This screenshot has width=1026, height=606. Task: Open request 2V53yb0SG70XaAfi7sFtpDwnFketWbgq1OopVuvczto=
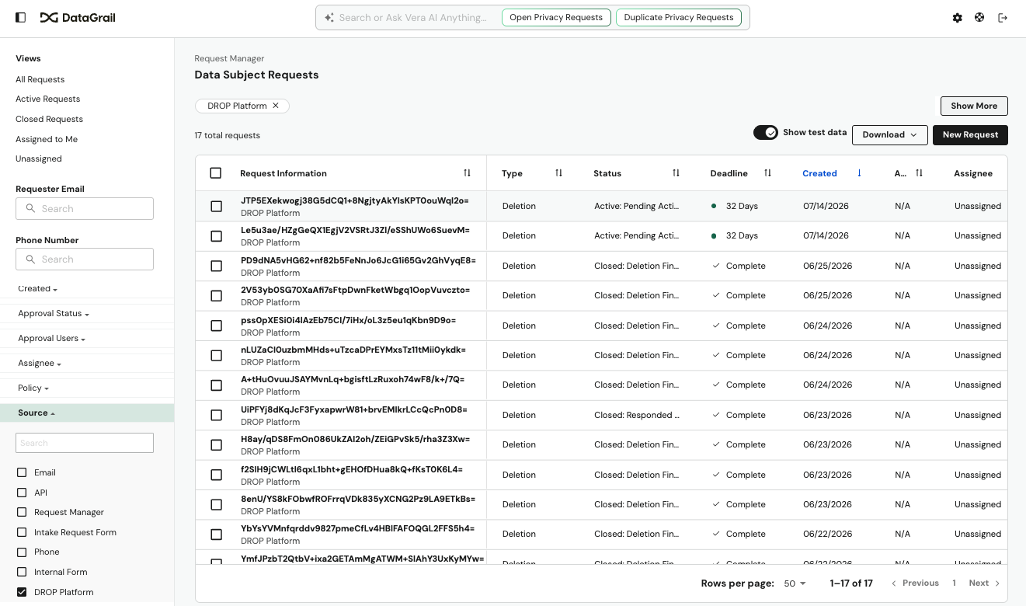(x=355, y=290)
